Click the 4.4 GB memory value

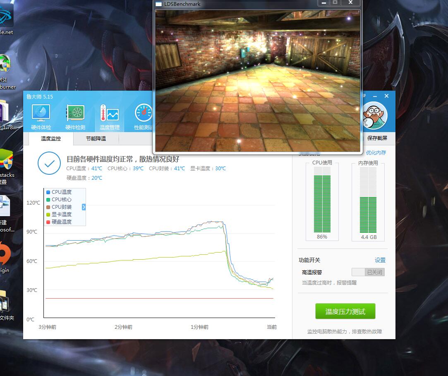[x=369, y=237]
